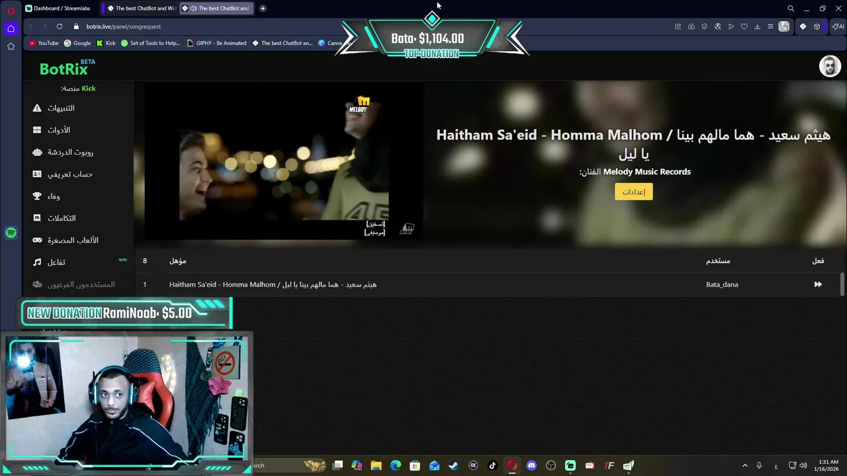Reload the current page

(60, 26)
